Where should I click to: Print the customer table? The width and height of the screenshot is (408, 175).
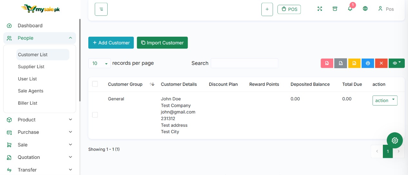[x=368, y=63]
